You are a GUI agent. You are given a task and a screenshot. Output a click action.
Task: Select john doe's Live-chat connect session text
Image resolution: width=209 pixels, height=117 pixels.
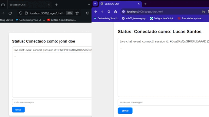pos(53,50)
